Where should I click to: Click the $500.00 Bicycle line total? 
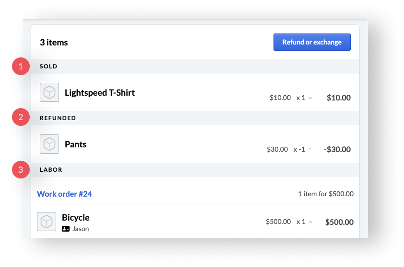339,222
